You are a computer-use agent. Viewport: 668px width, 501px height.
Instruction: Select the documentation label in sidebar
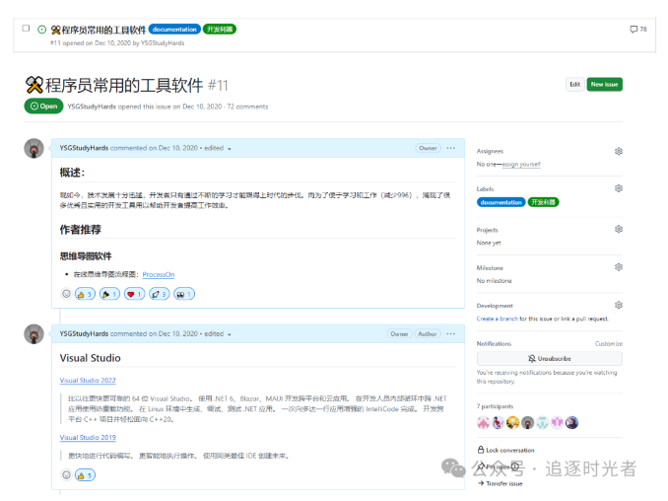[501, 202]
